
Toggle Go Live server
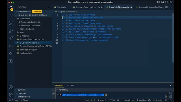coord(141,100)
